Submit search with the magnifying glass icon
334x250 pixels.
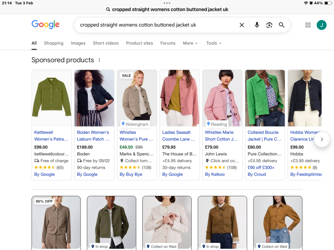[x=281, y=25]
